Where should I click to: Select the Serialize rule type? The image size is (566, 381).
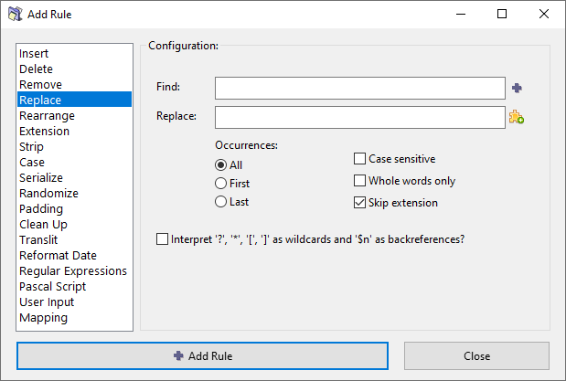coord(41,178)
